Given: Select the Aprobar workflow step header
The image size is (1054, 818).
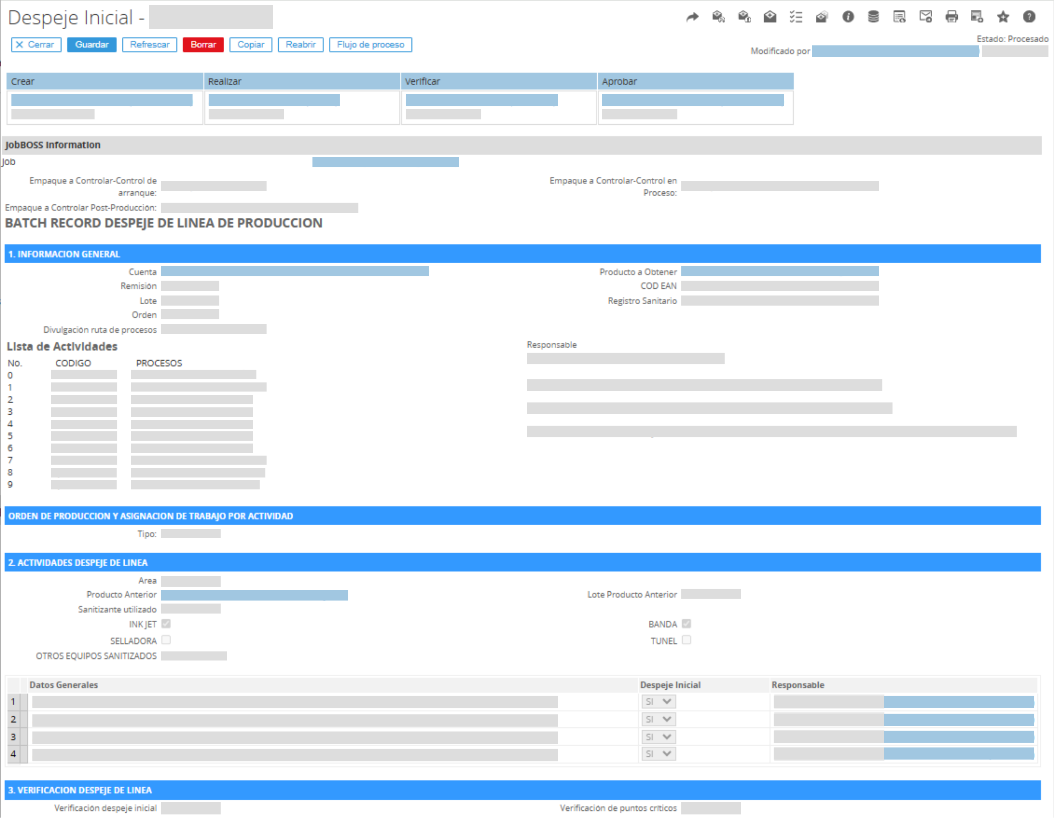Looking at the screenshot, I should point(696,82).
